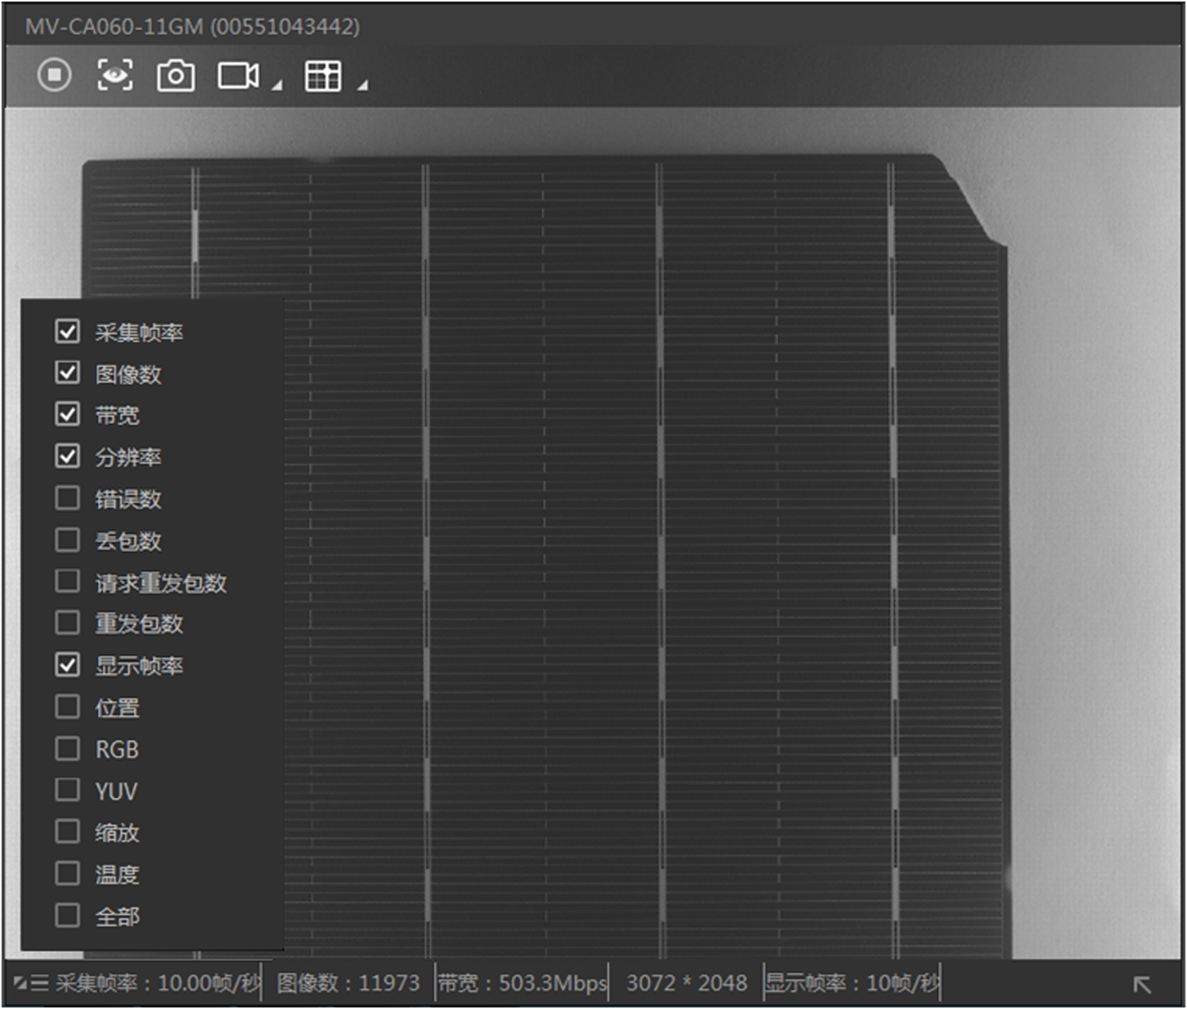Enable the 错误数 checkbox
This screenshot has height=1009, width=1187.
point(67,498)
